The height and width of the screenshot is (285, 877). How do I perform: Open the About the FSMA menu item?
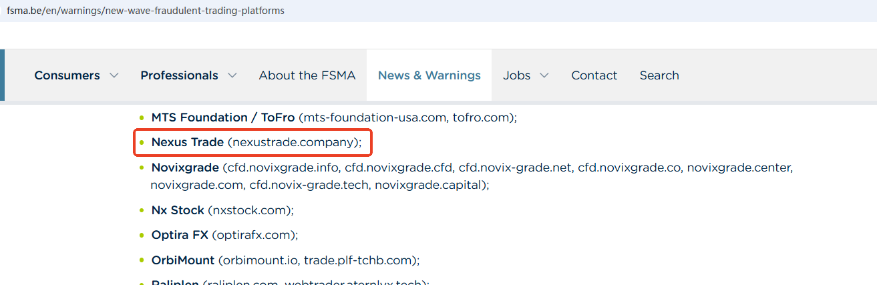click(x=307, y=75)
